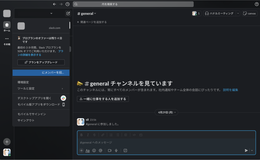Expand the ツールと設定 submenu
The height and width of the screenshot is (160, 260).
tap(41, 88)
